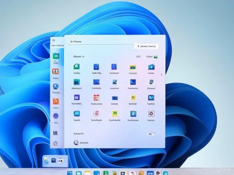
Task: Launch yellow app with green screen
Action: [115, 113]
